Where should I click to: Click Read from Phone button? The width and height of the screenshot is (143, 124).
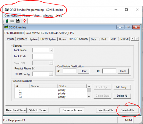coord(16,110)
